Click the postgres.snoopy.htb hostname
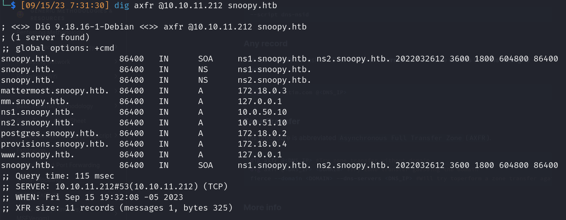The width and height of the screenshot is (566, 220). [x=50, y=133]
